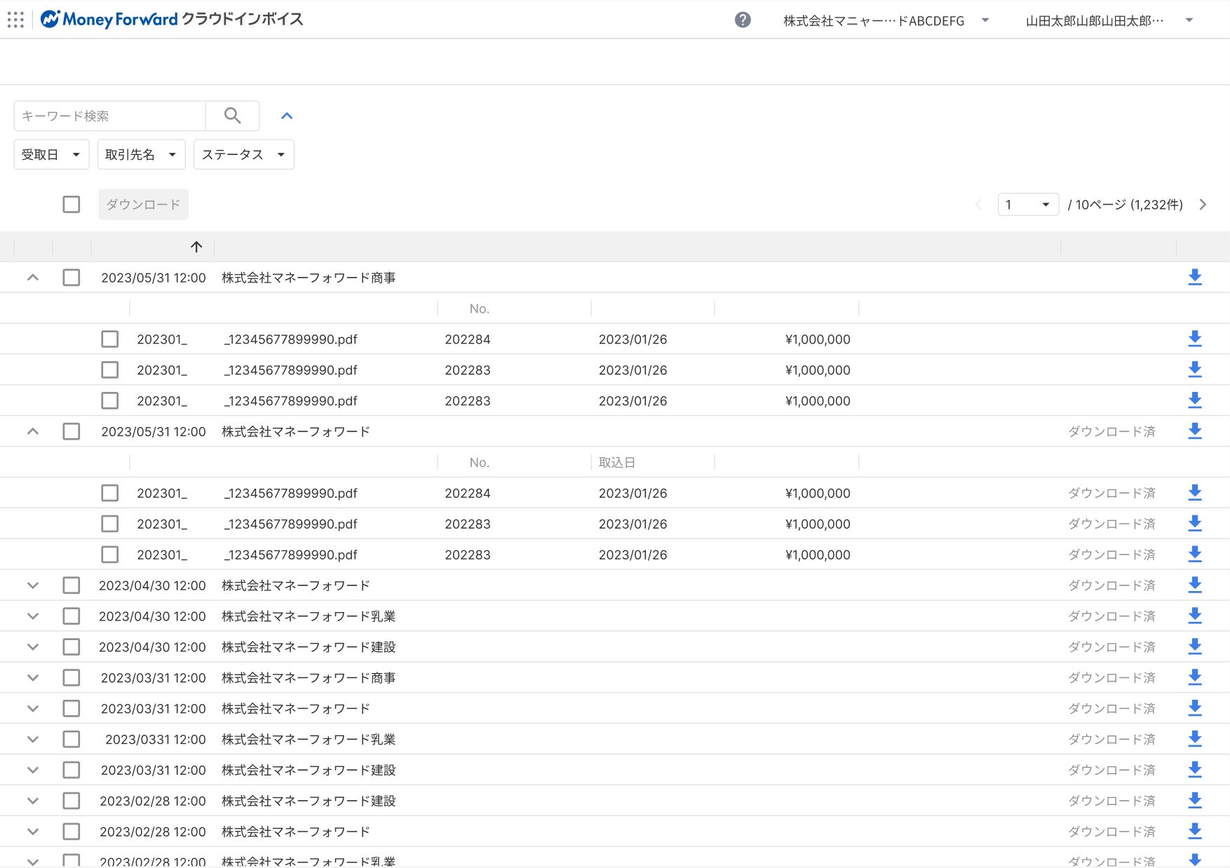This screenshot has height=868, width=1230.
Task: Select checkbox for 2023/04/30 マネーフォワード乳業
Action: pyautogui.click(x=72, y=616)
